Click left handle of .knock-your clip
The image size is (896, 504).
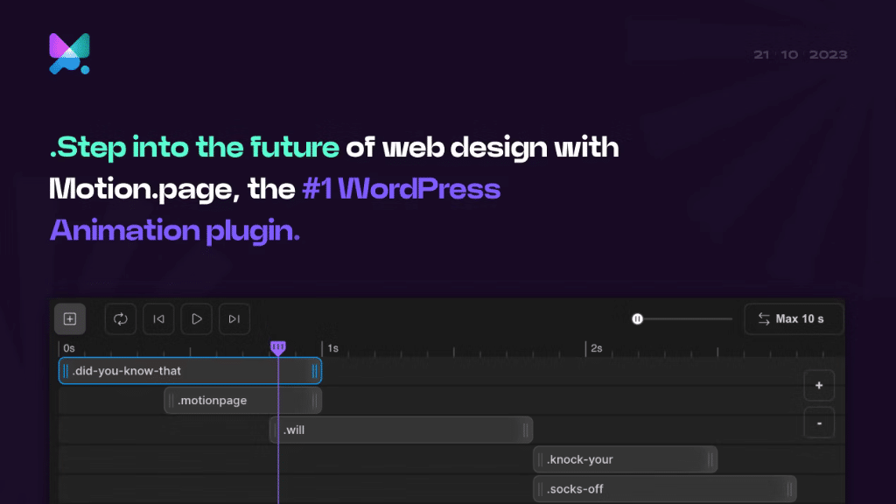[540, 460]
